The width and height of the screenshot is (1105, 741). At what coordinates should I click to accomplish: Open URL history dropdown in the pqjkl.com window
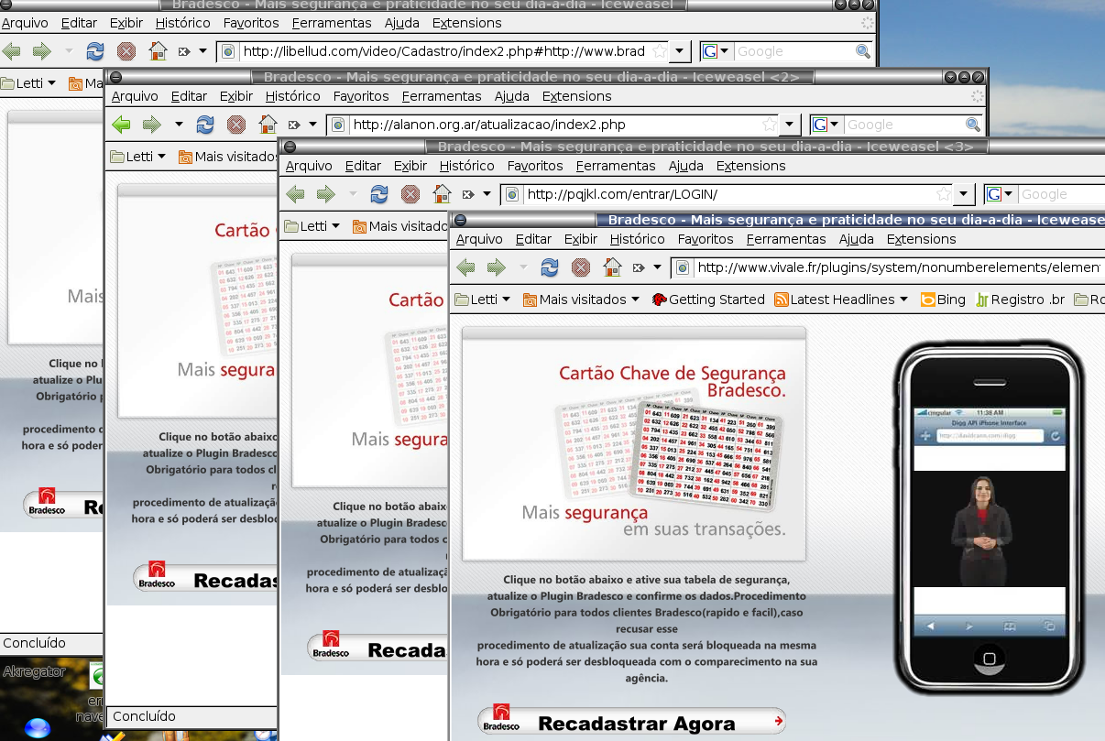pos(963,194)
